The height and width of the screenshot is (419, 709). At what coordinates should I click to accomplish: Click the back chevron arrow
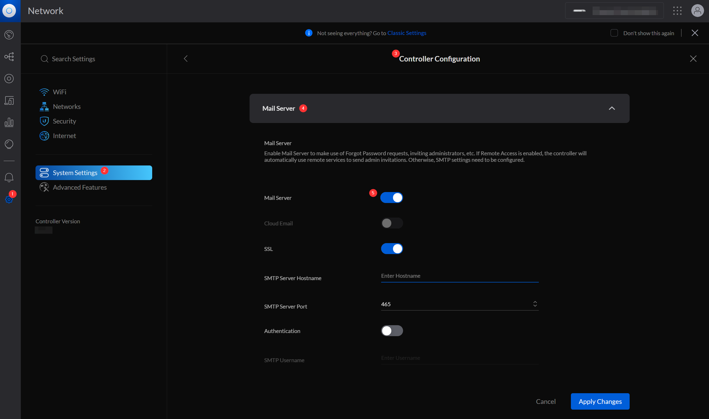point(186,58)
